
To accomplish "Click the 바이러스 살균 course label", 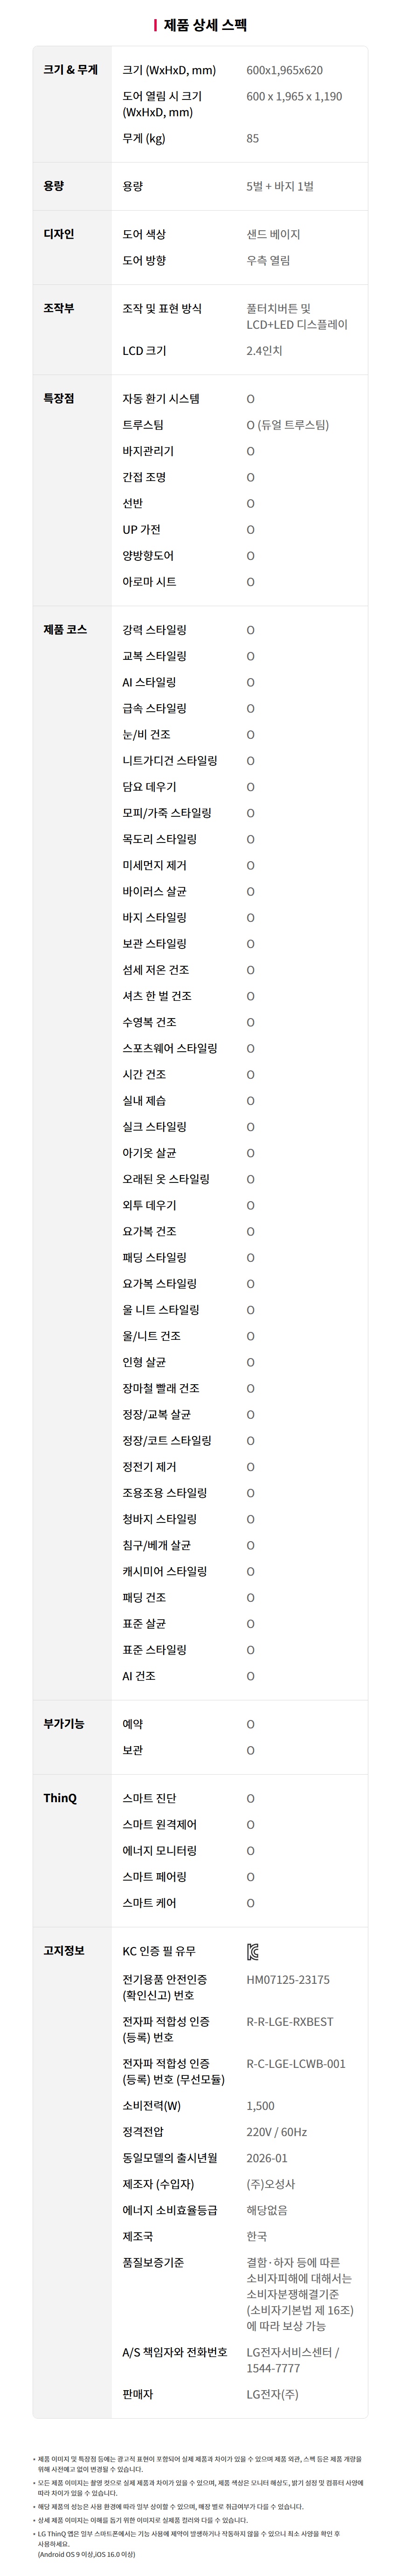I will click(x=155, y=891).
